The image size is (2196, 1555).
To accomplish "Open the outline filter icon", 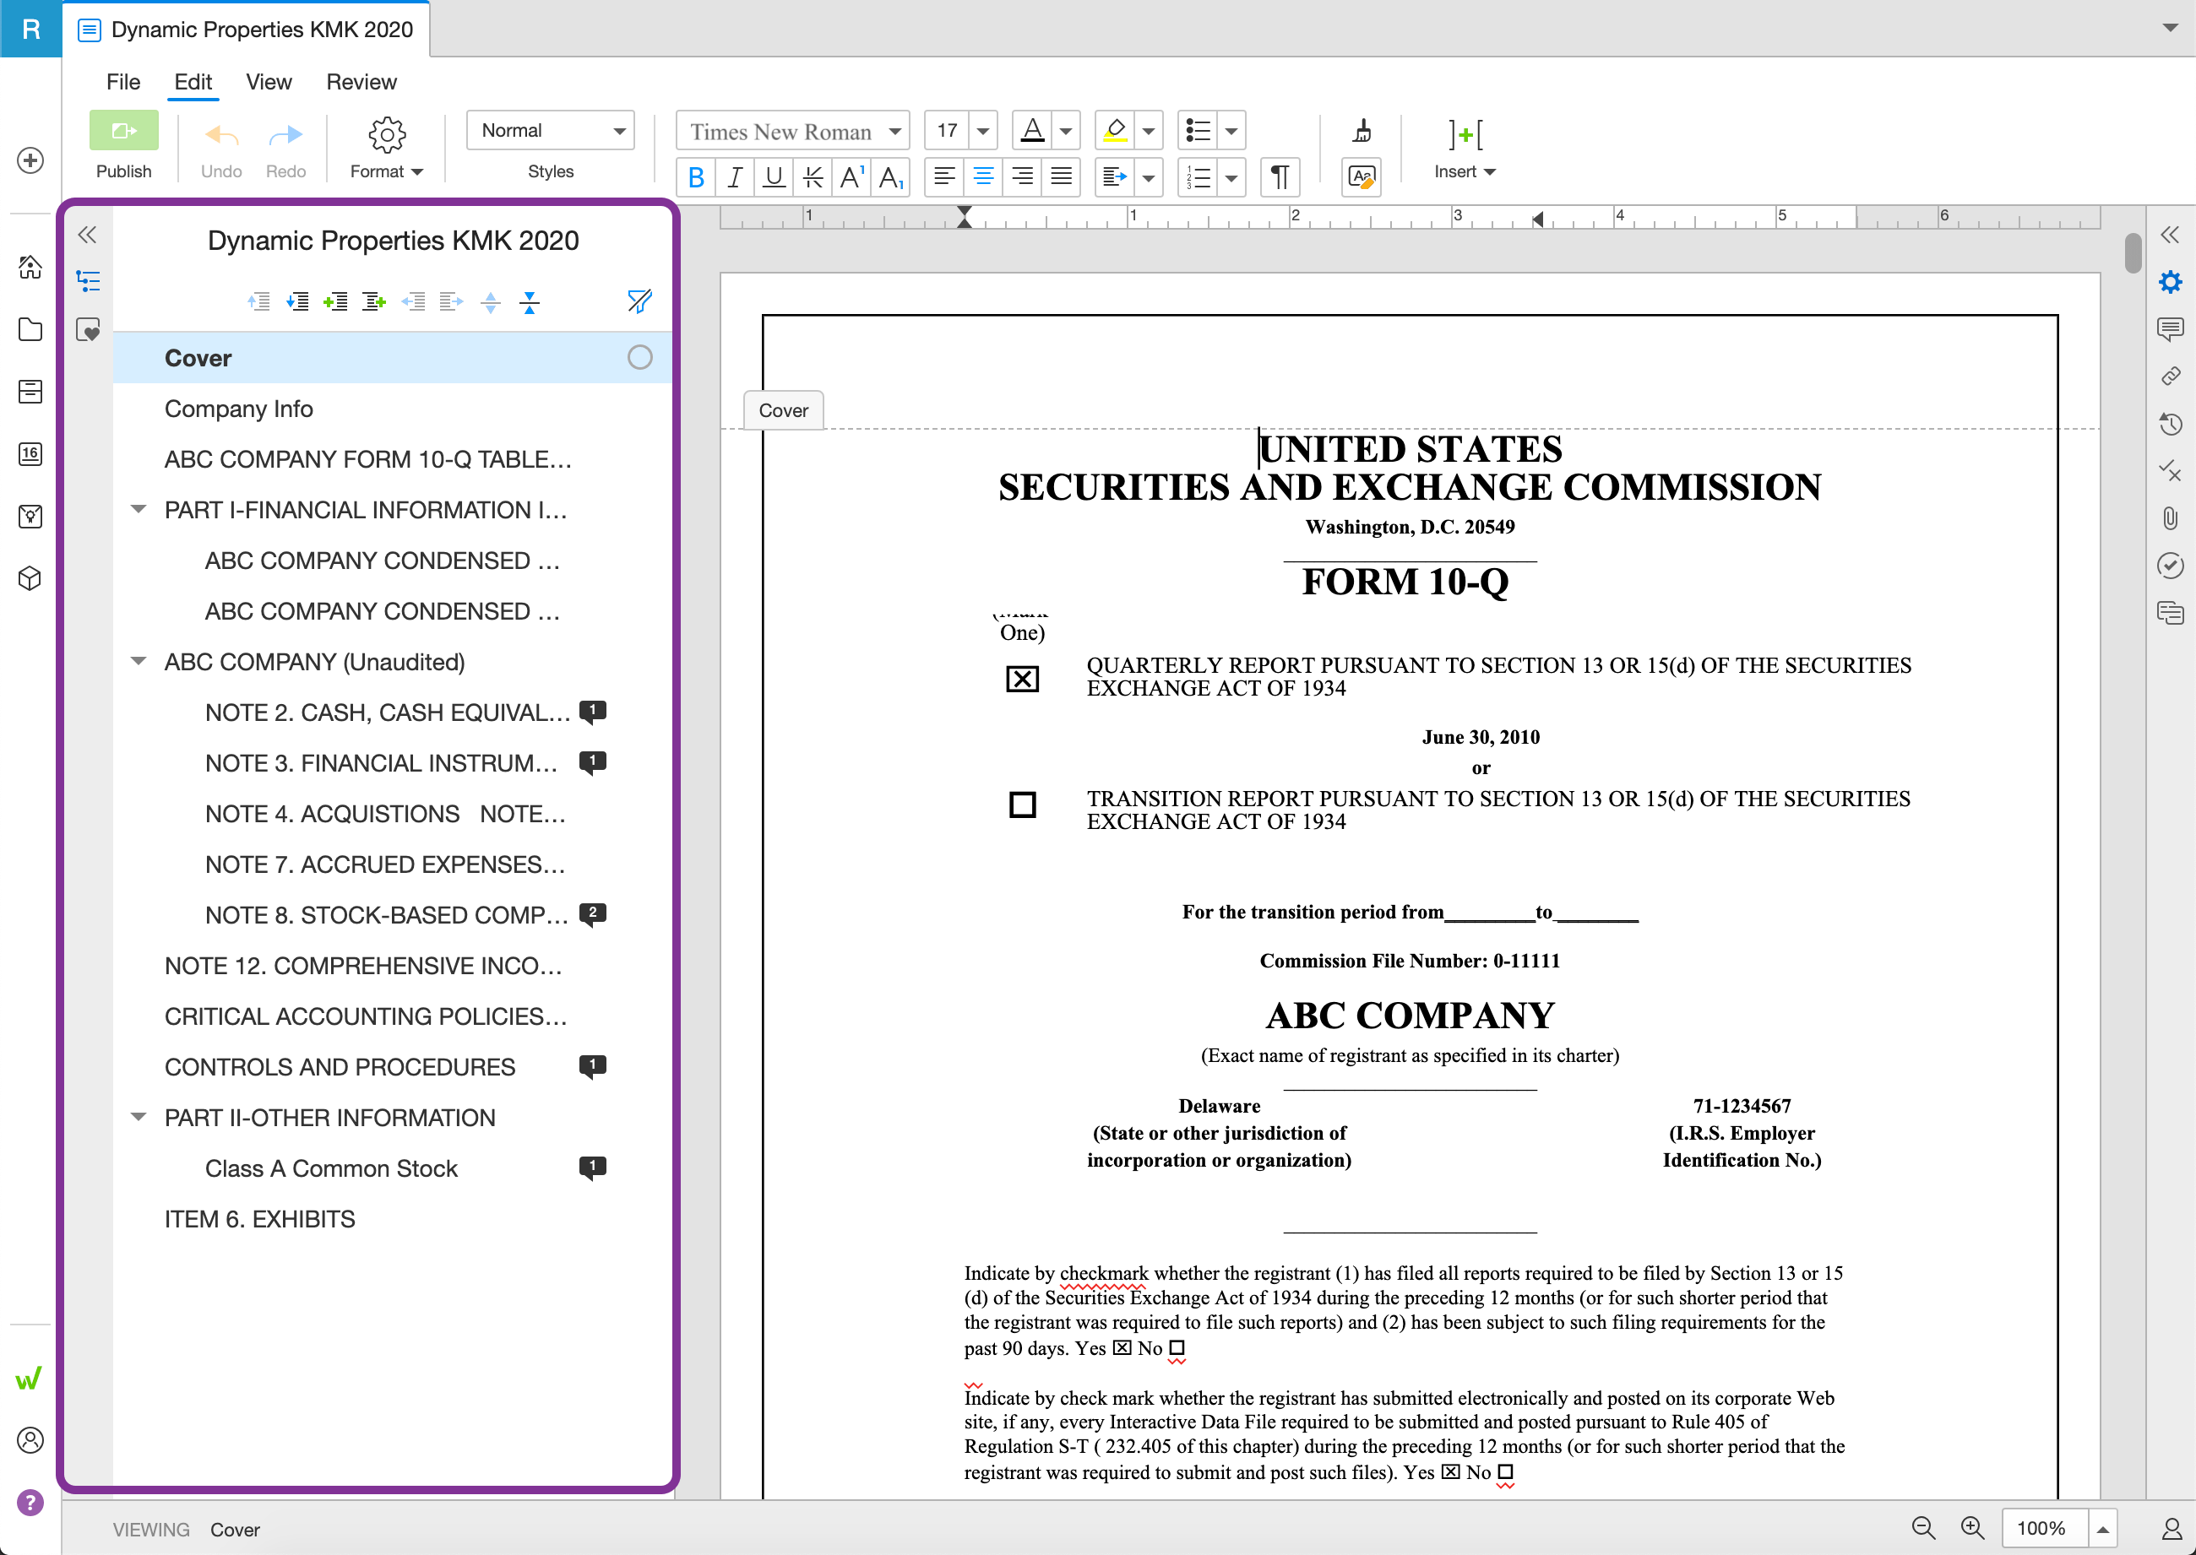I will coord(639,301).
